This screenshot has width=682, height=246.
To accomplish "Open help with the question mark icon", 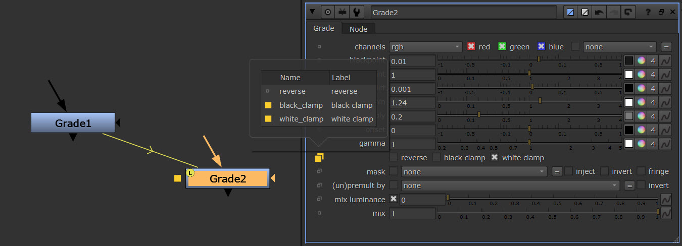I will coord(648,13).
